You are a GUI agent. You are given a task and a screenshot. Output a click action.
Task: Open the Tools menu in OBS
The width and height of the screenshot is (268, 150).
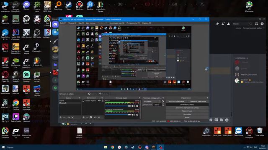click(133, 23)
